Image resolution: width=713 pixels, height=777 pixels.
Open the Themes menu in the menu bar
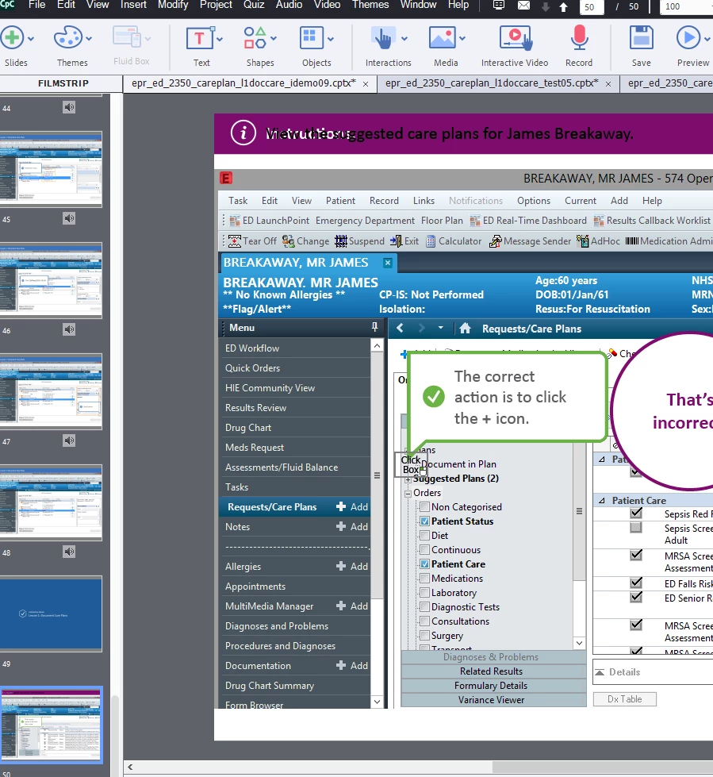pyautogui.click(x=370, y=5)
